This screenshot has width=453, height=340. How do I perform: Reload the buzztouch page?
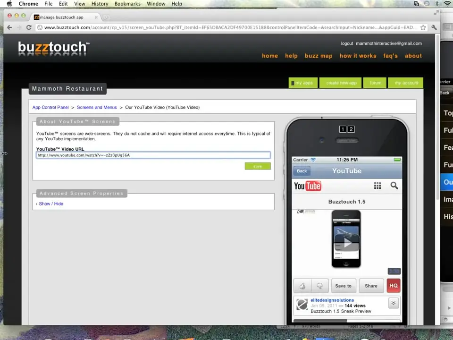coord(29,27)
